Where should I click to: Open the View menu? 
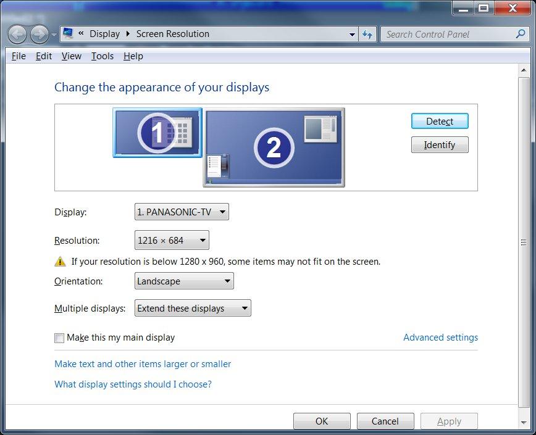point(72,56)
